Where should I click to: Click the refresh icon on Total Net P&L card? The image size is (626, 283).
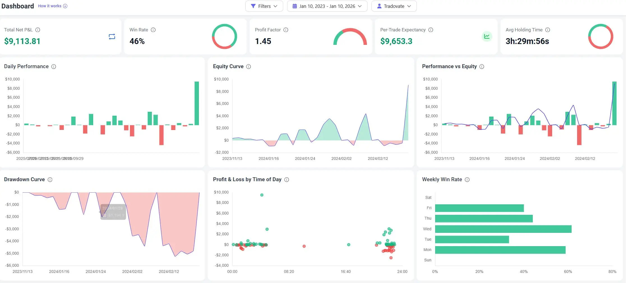tap(112, 36)
